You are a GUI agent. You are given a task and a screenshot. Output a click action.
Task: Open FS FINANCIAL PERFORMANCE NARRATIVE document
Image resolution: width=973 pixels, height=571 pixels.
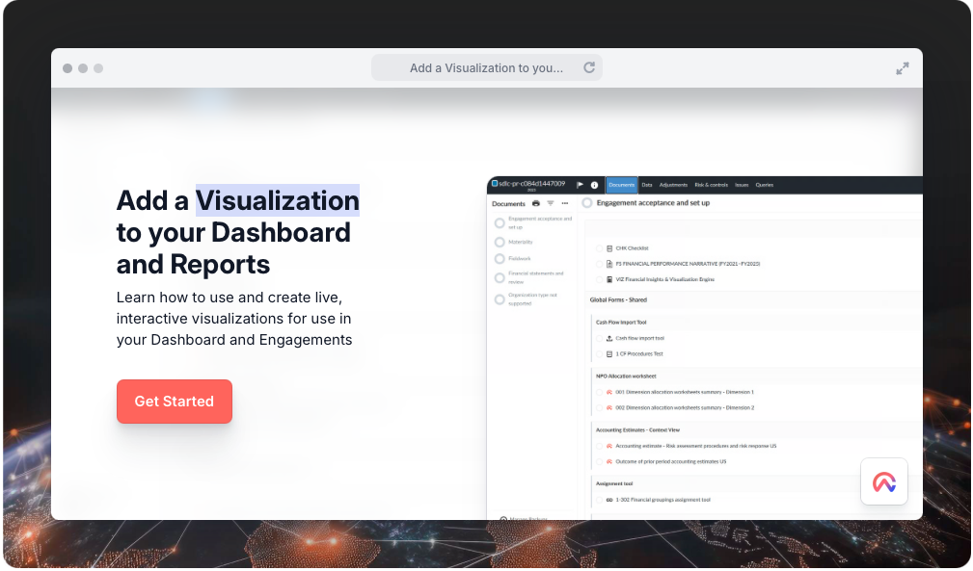coord(688,264)
